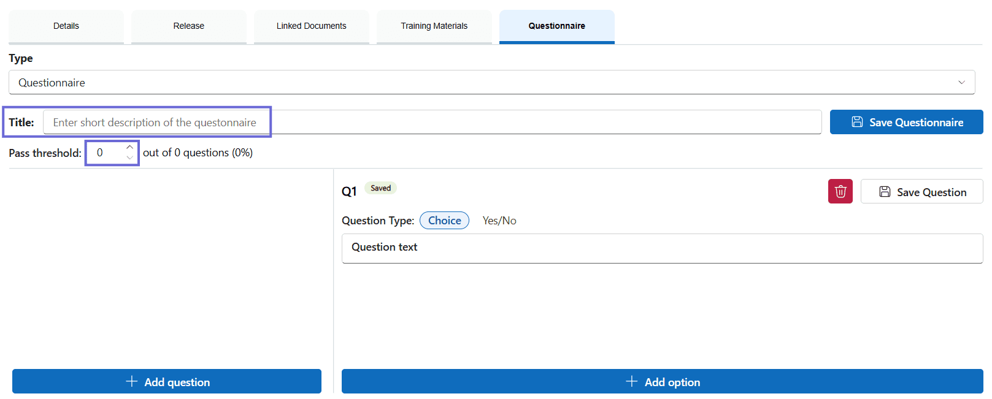Click the Q1 question heading

coord(349,191)
